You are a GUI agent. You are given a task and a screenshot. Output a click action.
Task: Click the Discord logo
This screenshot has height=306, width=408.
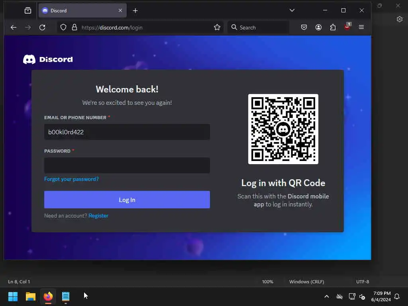coord(48,59)
